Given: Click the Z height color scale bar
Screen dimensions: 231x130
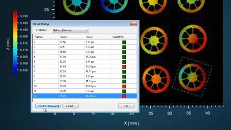Looking at the screenshot, I should (x=15, y=42).
